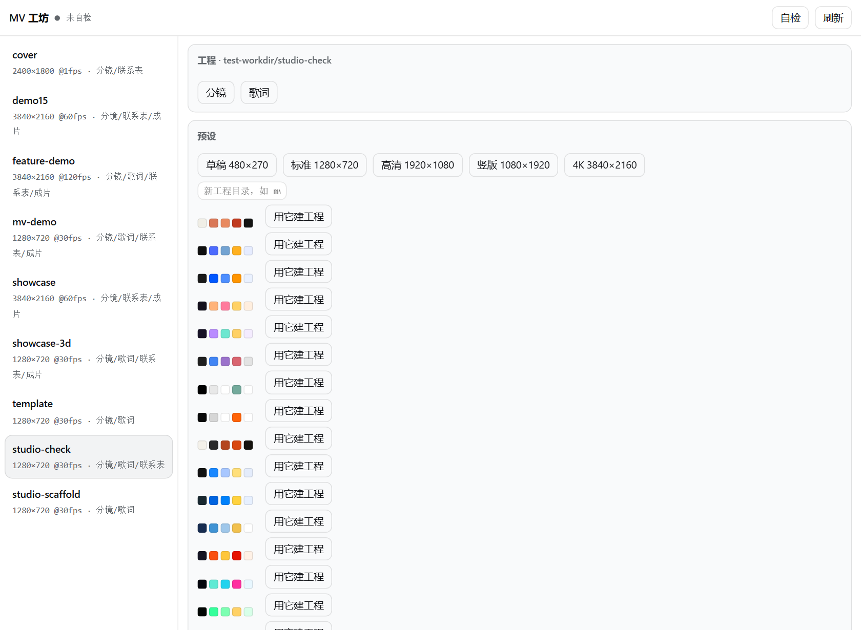
Task: Click the MV 工坊 app title
Action: pyautogui.click(x=29, y=18)
